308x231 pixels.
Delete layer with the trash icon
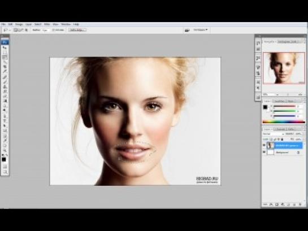pyautogui.click(x=300, y=204)
